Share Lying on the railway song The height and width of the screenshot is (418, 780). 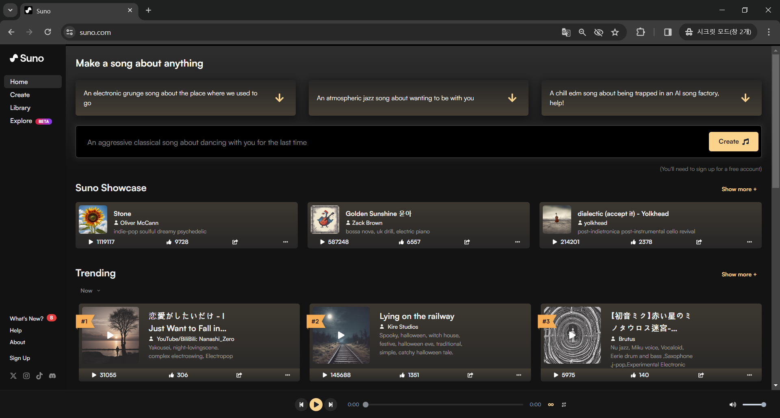pos(470,375)
